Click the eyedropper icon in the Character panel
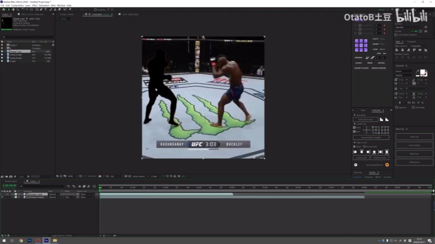 [x=417, y=71]
